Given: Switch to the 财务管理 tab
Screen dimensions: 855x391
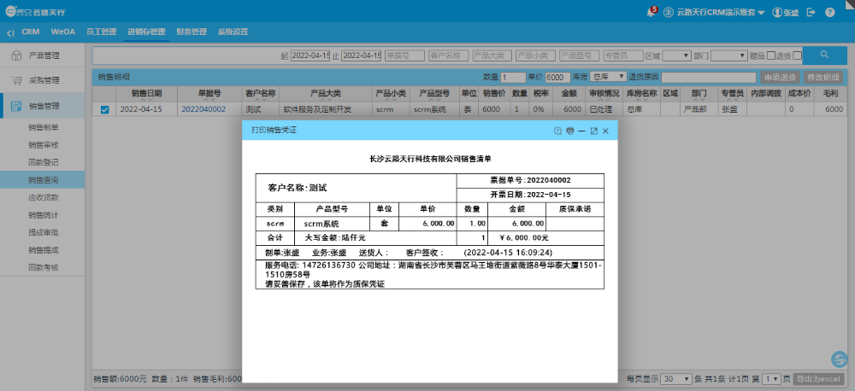Looking at the screenshot, I should tap(192, 32).
